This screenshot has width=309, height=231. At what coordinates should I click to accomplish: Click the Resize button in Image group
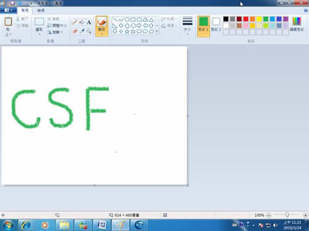point(57,25)
